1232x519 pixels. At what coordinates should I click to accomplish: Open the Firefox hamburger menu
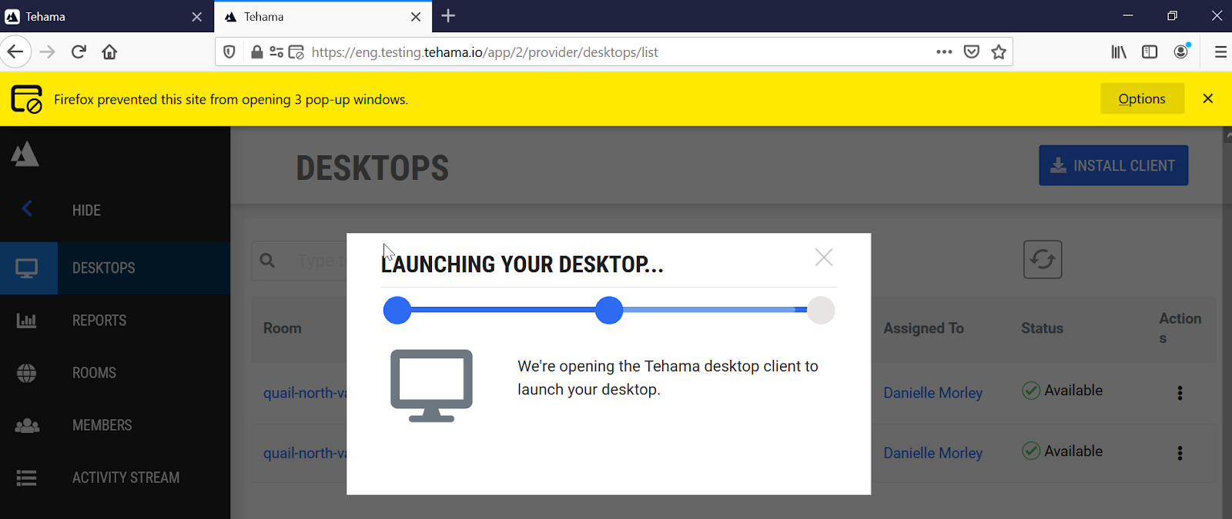(1220, 52)
